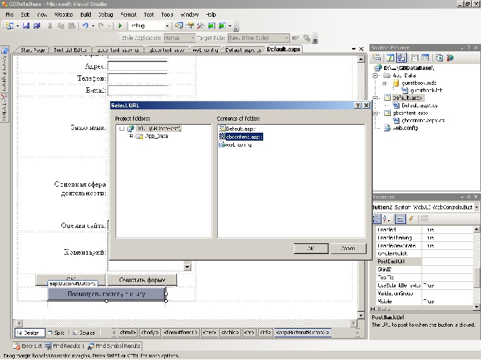Click the Events lightning bolt icon in Properties
This screenshot has height=360, width=481.
coord(412,218)
